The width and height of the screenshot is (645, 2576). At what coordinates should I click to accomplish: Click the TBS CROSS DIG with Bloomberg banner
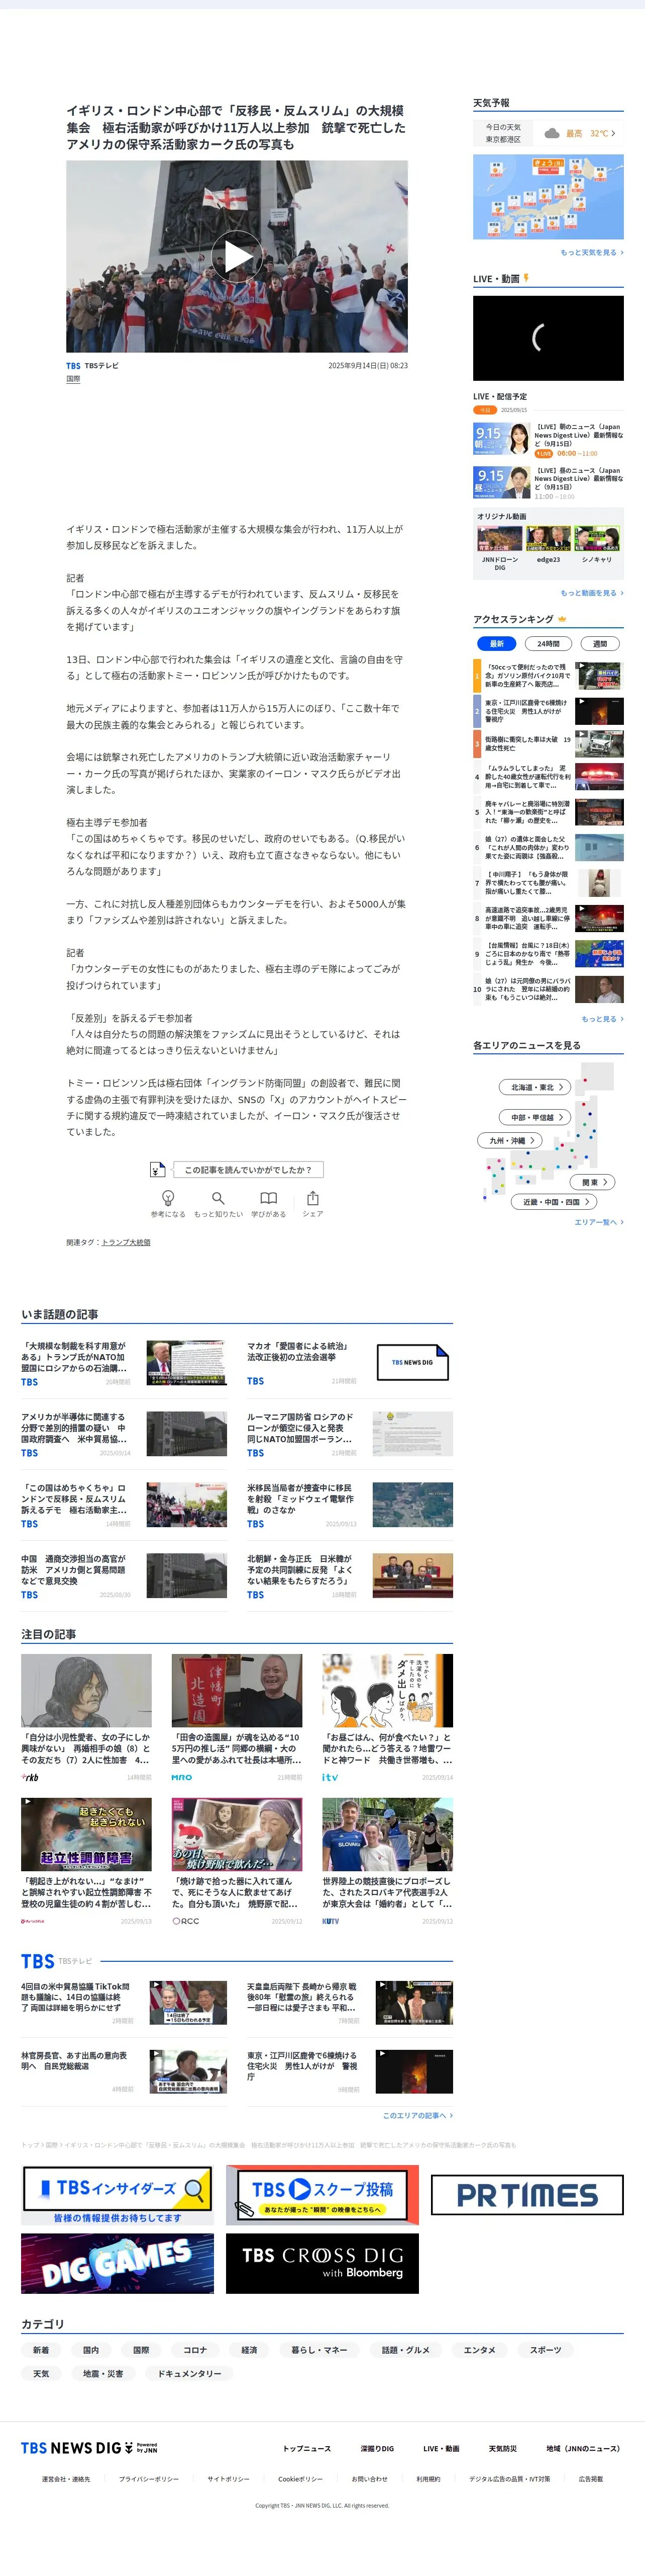tap(322, 2264)
